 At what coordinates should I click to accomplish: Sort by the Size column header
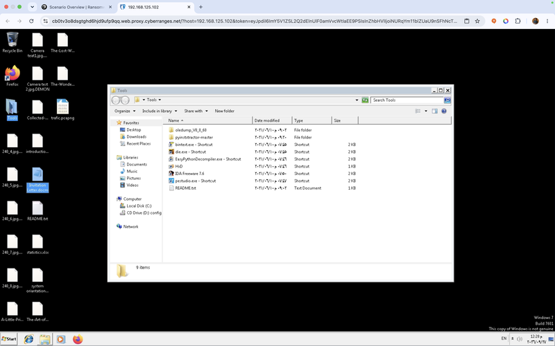click(x=345, y=120)
